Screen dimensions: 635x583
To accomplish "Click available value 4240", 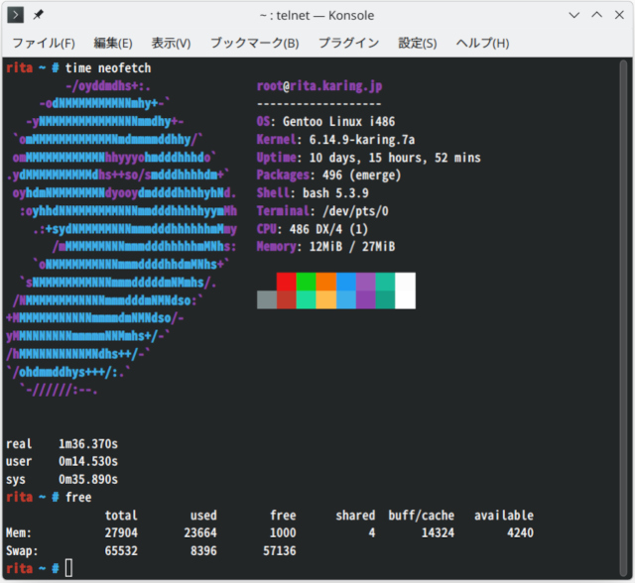I will point(520,532).
